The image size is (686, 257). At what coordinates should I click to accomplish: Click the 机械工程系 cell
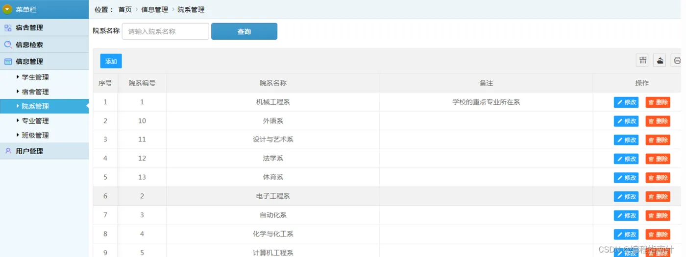coord(273,102)
